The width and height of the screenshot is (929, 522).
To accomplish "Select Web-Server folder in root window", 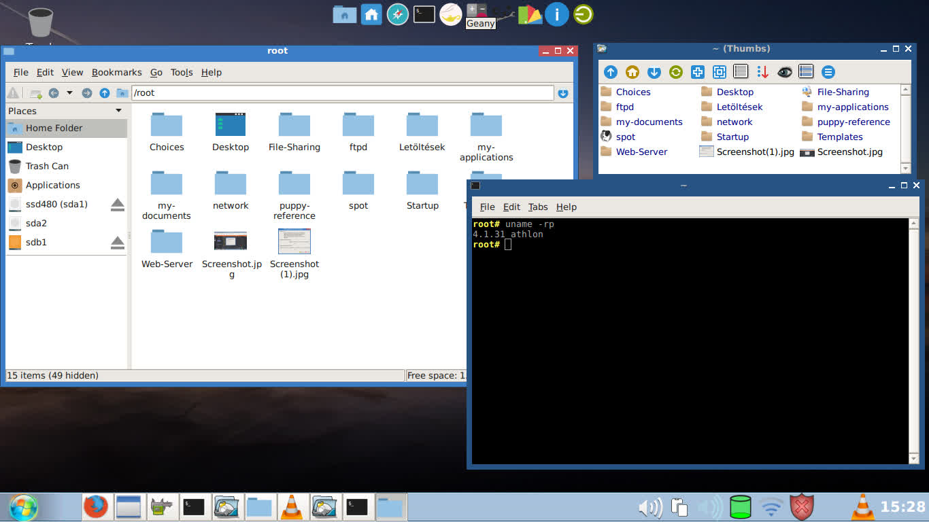I will tap(167, 249).
